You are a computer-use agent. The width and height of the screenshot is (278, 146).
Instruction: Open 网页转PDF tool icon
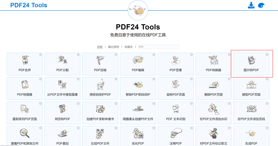coord(62,109)
